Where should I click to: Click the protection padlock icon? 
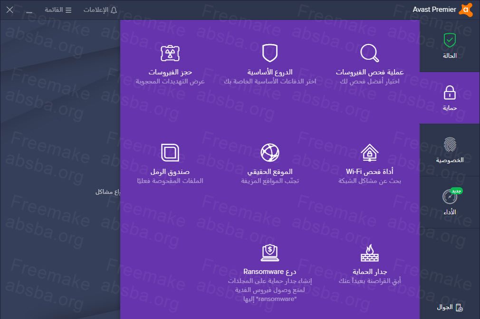(x=450, y=92)
